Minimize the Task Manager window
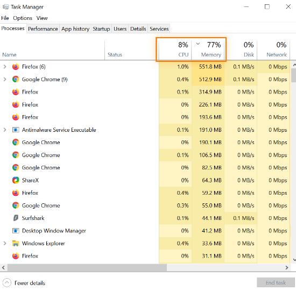The image size is (296, 291). pyautogui.click(x=246, y=7)
